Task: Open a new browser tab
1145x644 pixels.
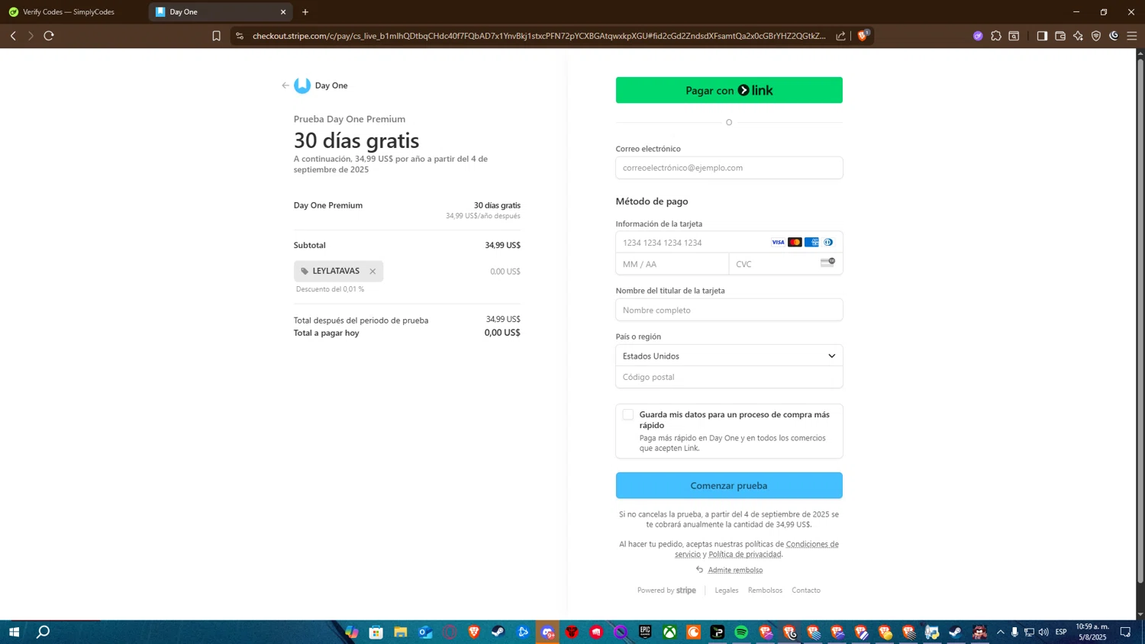Action: click(x=305, y=12)
